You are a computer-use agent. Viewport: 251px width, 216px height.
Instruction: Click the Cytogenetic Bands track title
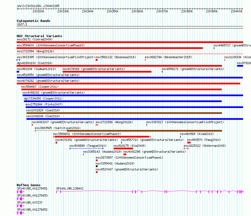34,21
